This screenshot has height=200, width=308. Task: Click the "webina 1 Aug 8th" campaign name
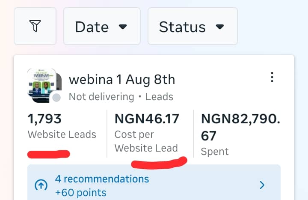(121, 79)
